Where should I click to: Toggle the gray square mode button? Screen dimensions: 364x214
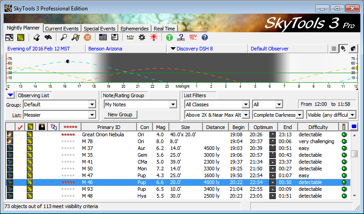click(334, 49)
